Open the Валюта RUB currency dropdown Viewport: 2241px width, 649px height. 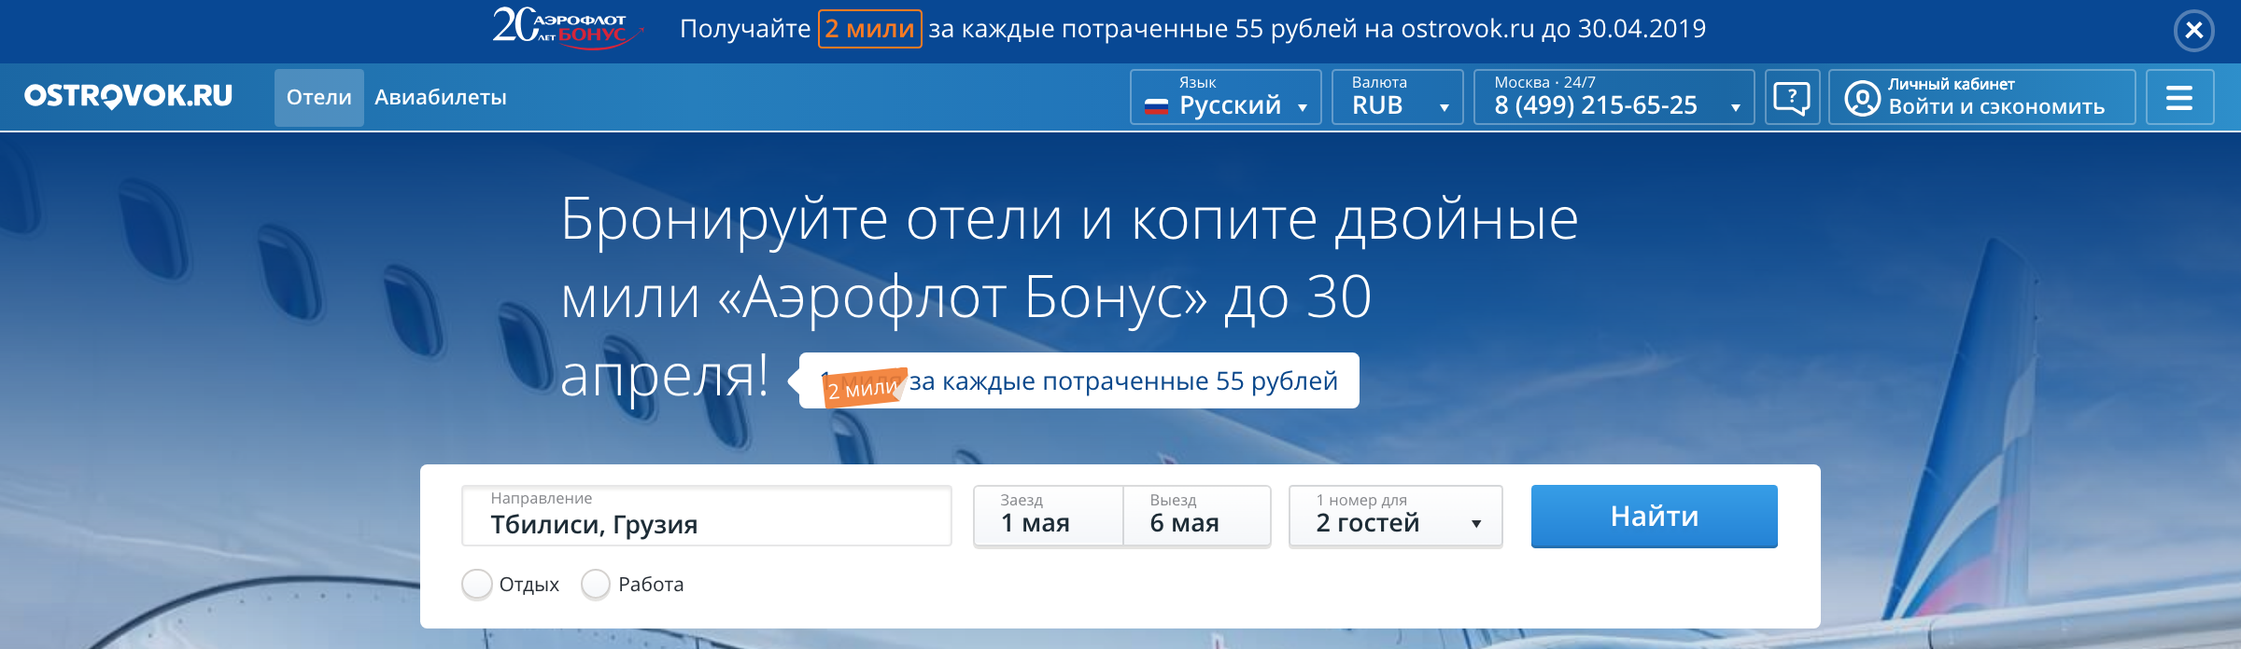click(1397, 97)
